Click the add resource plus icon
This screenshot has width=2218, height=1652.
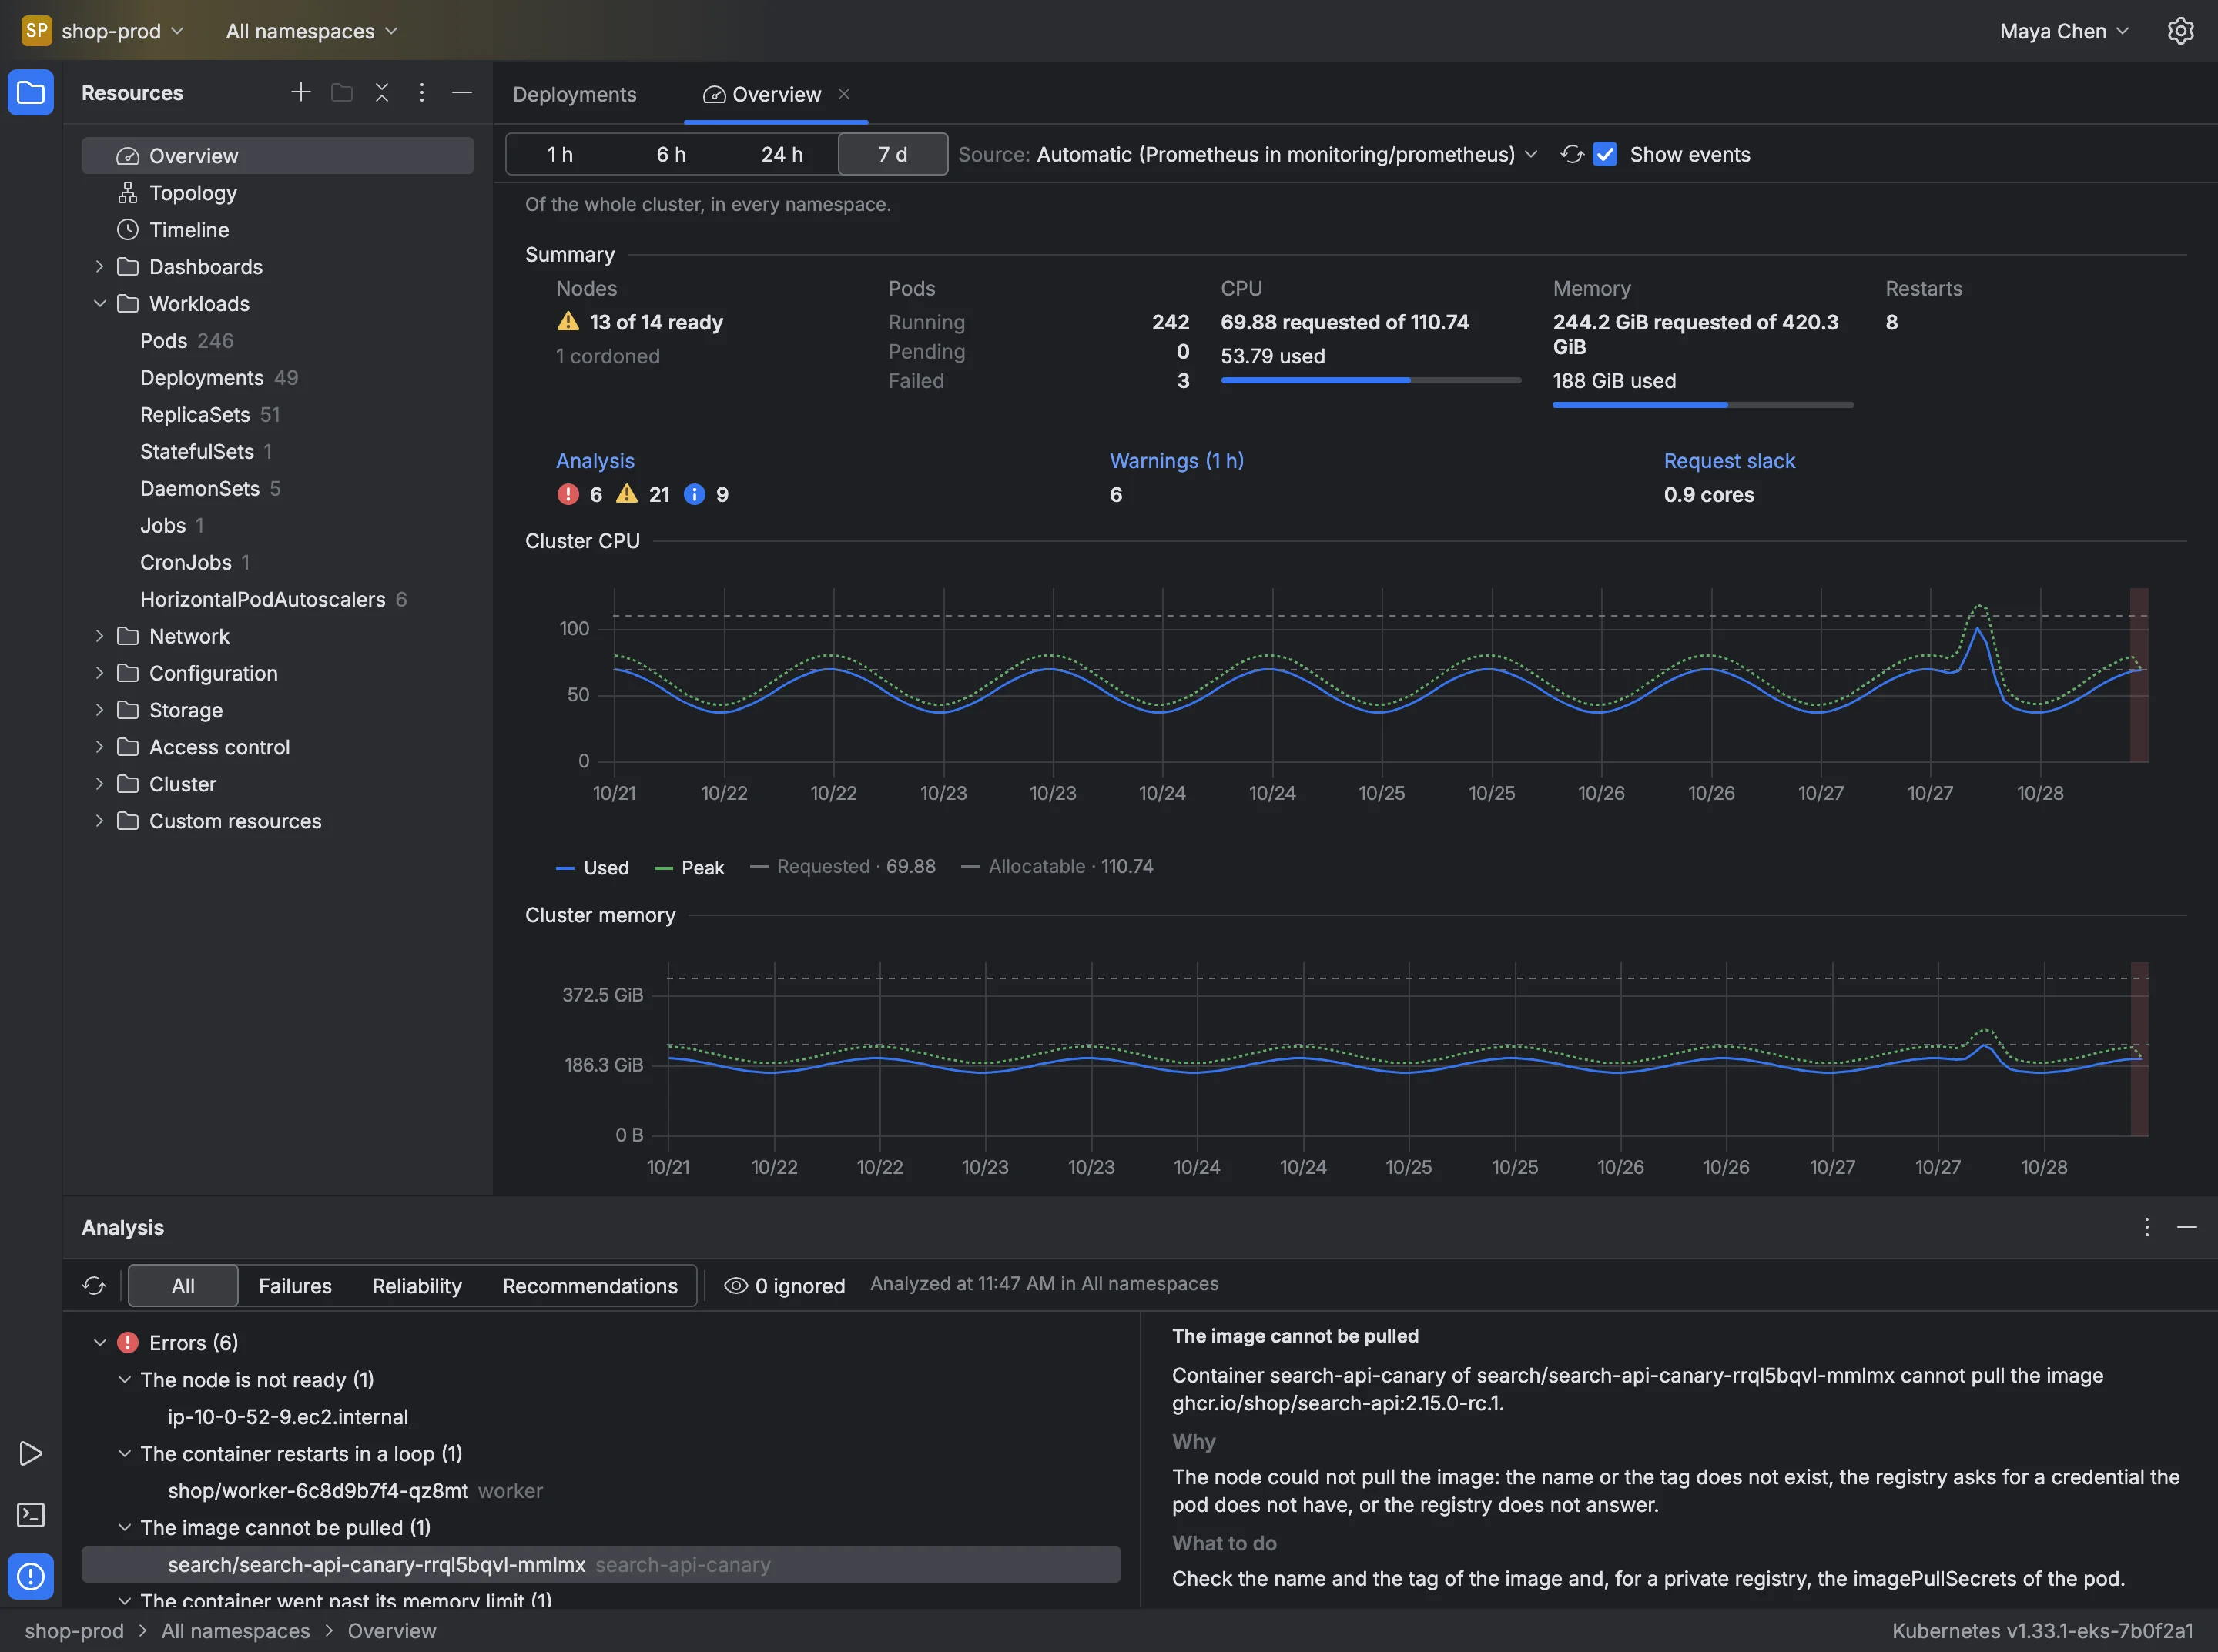tap(300, 92)
